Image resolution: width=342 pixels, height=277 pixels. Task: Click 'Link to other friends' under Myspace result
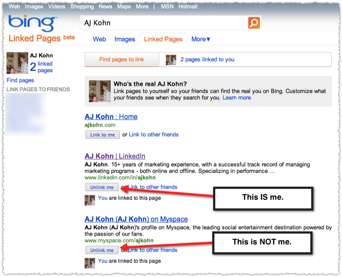[x=152, y=250]
